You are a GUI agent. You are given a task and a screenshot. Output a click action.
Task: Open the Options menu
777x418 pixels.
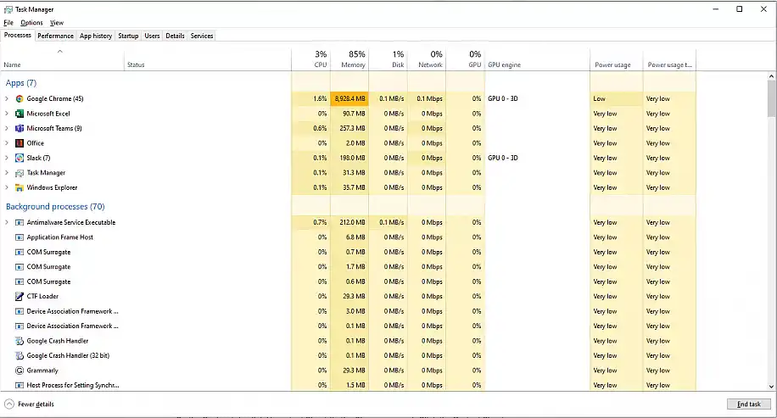tap(31, 23)
